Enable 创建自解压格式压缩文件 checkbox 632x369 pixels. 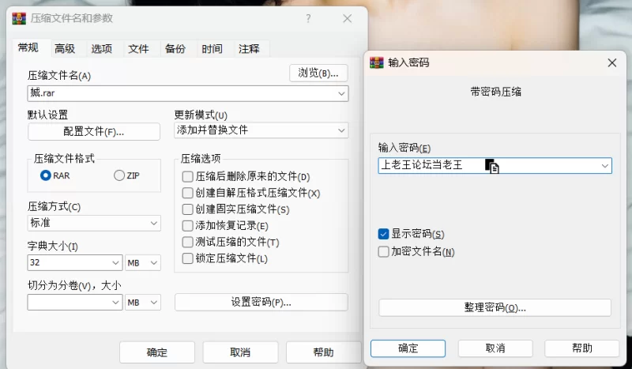pos(187,193)
